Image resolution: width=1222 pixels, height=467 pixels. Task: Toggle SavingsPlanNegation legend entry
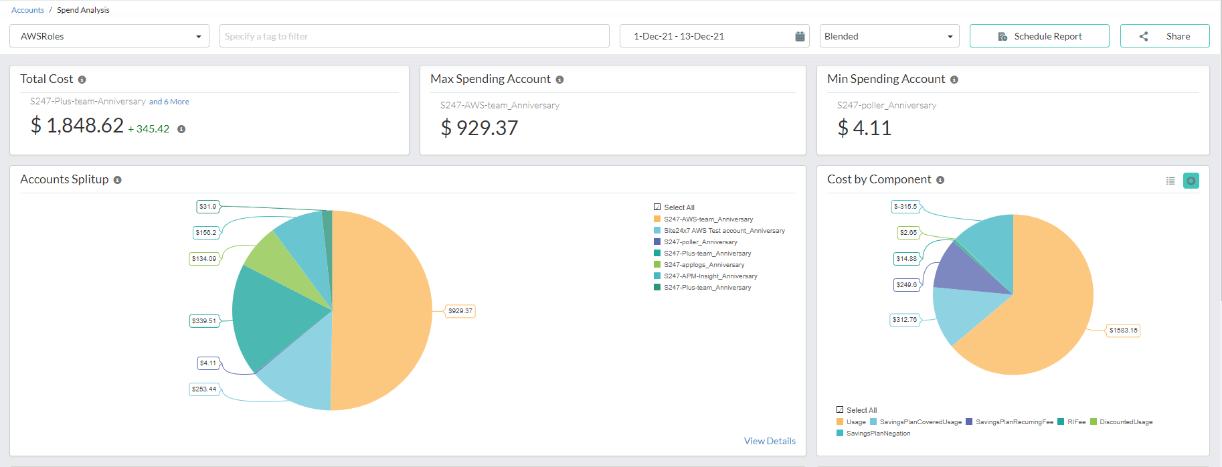[873, 433]
